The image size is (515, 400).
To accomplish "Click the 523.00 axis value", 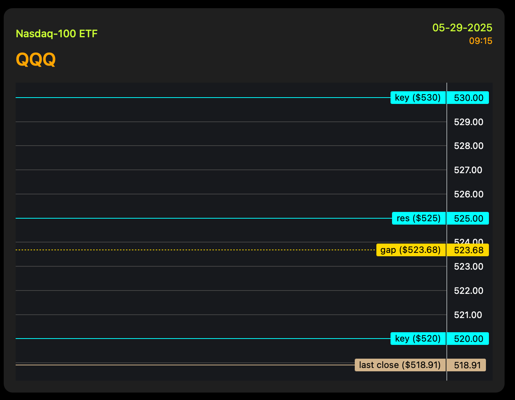I will point(468,267).
